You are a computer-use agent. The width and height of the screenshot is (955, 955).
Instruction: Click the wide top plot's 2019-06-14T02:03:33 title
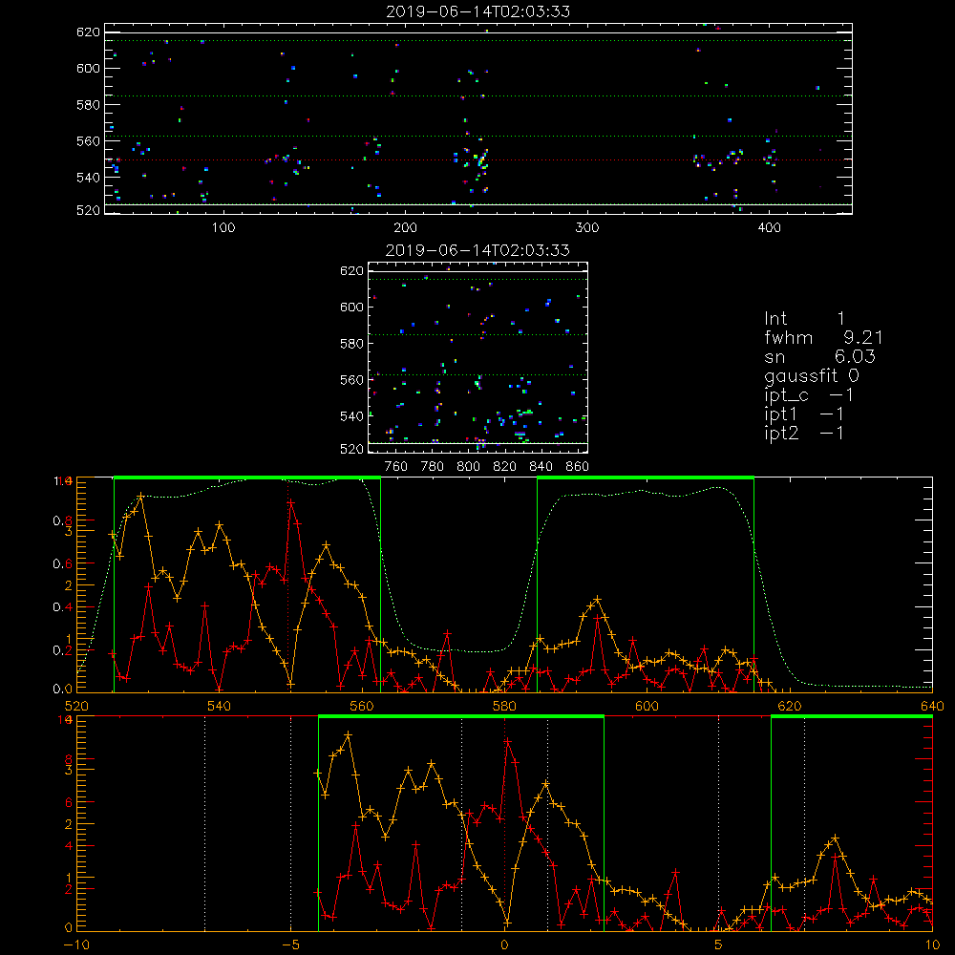click(x=478, y=11)
